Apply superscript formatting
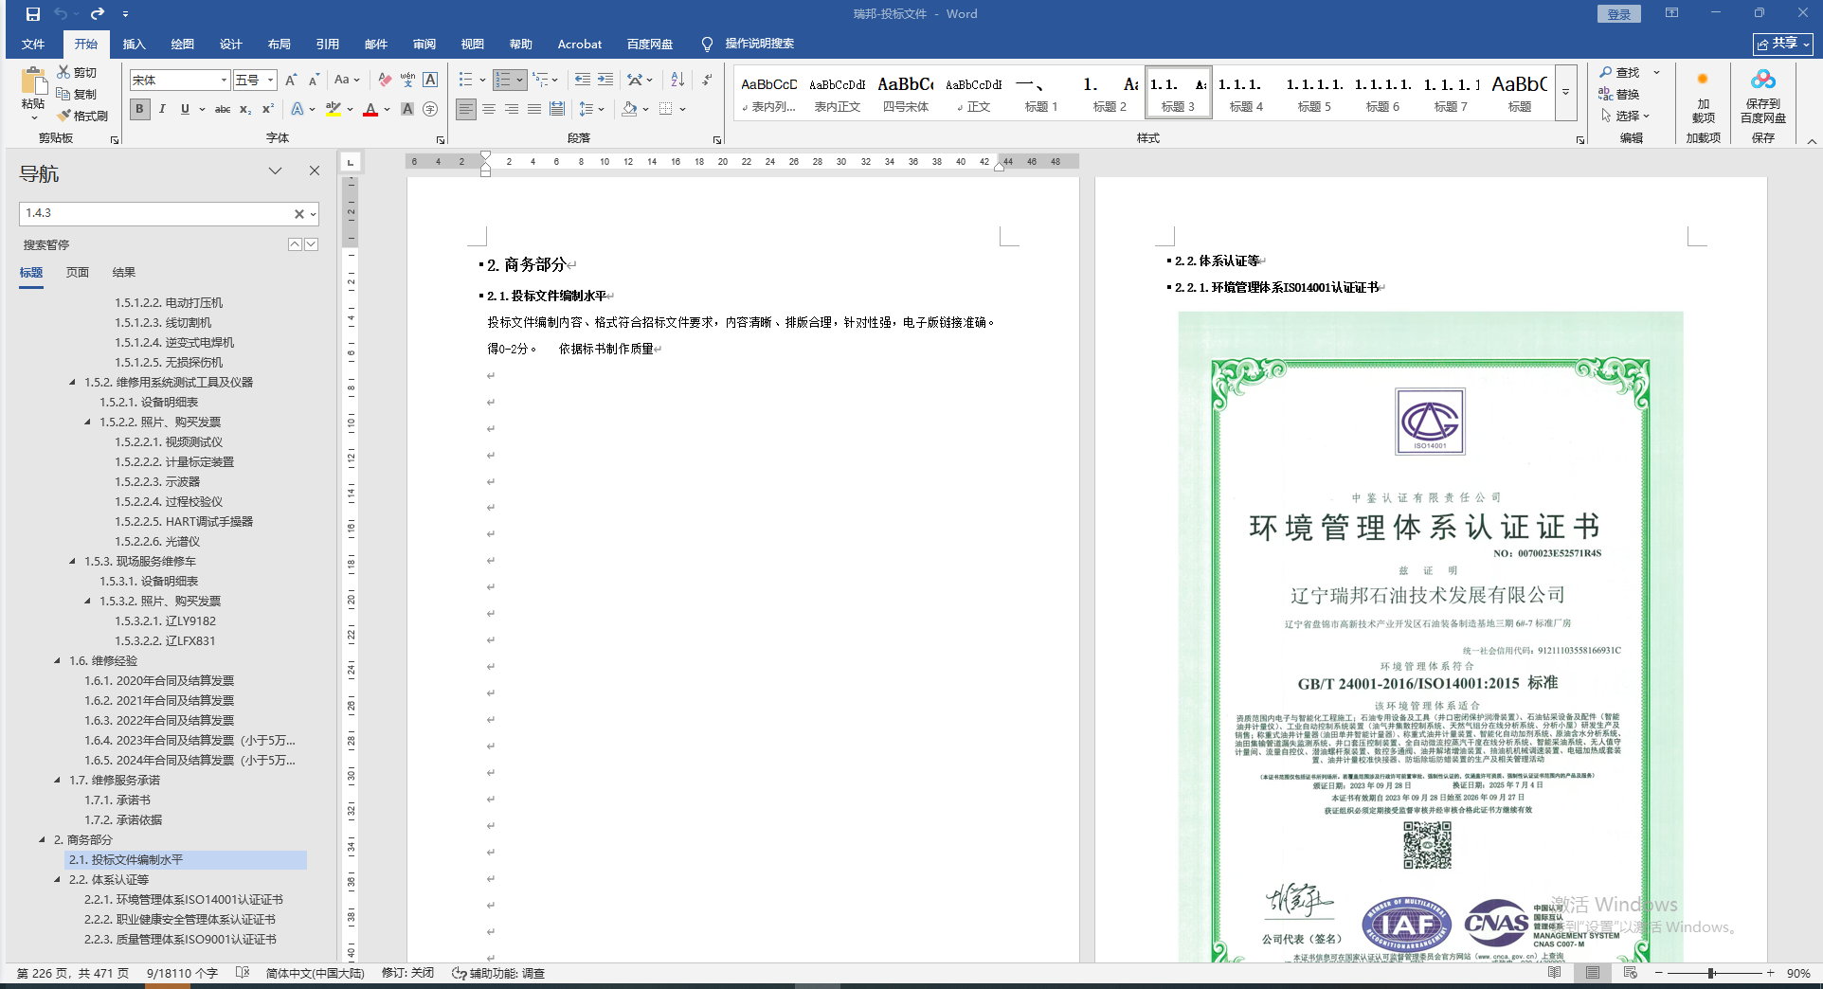Viewport: 1823px width, 989px height. (268, 109)
